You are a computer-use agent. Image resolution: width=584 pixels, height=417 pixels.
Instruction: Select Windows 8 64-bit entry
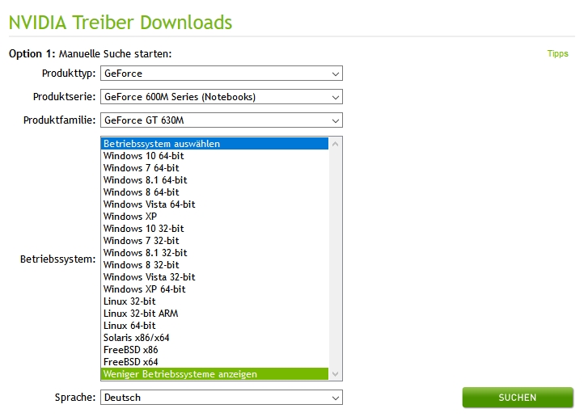pos(214,192)
